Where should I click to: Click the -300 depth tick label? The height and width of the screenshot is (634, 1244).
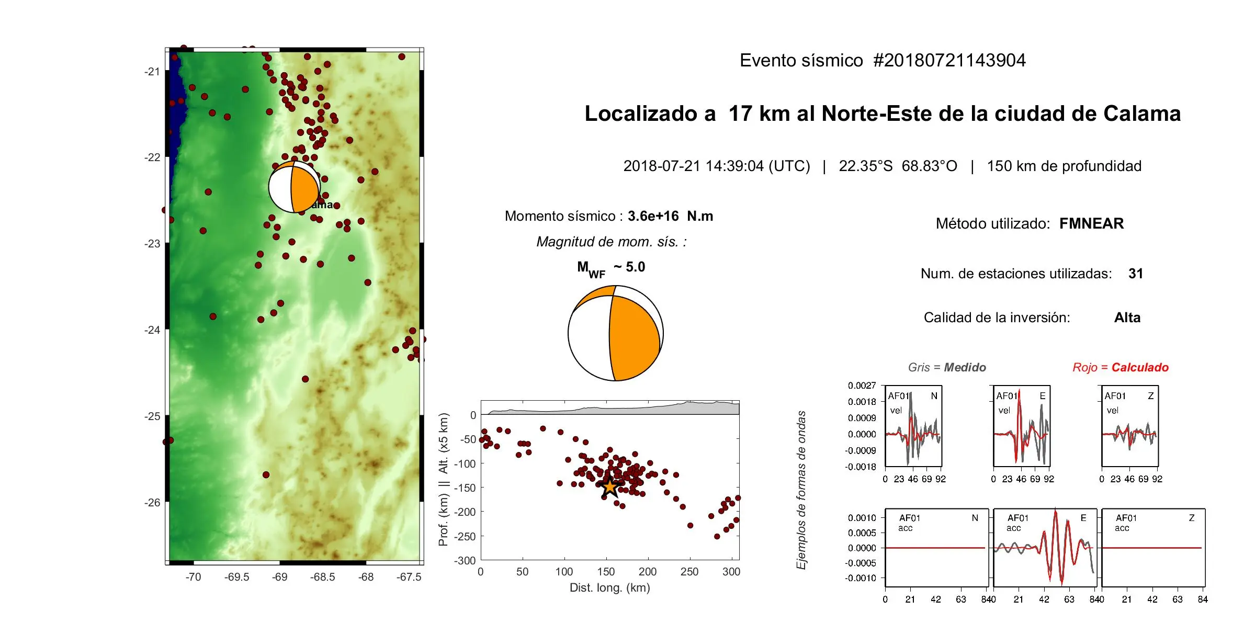coord(465,561)
